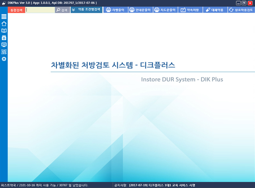Viewport: 255px width, 188px height.
Task: Launch 상호작용검토 interaction review
Action: tap(241, 10)
